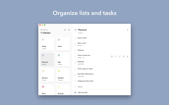
Task: Open the Grocery list card
Action: click(x=47, y=75)
